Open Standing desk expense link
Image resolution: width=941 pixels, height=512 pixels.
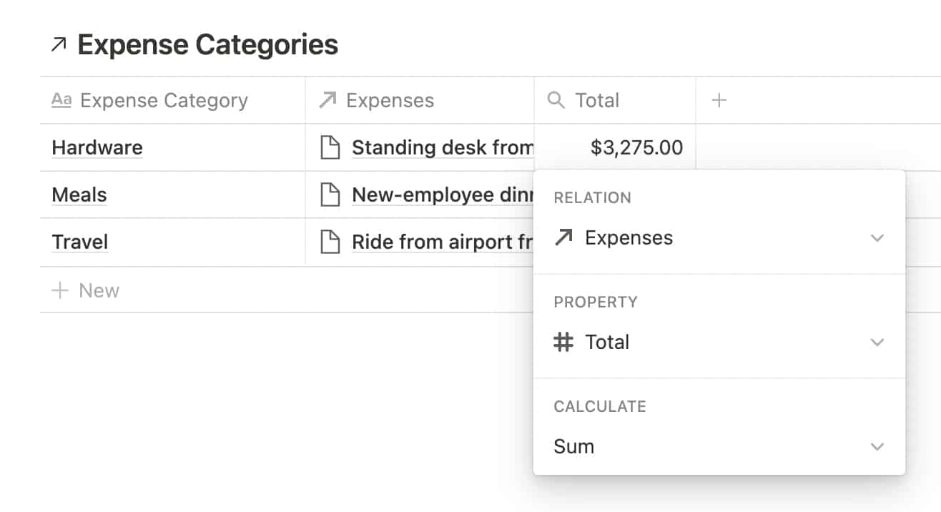tap(443, 148)
